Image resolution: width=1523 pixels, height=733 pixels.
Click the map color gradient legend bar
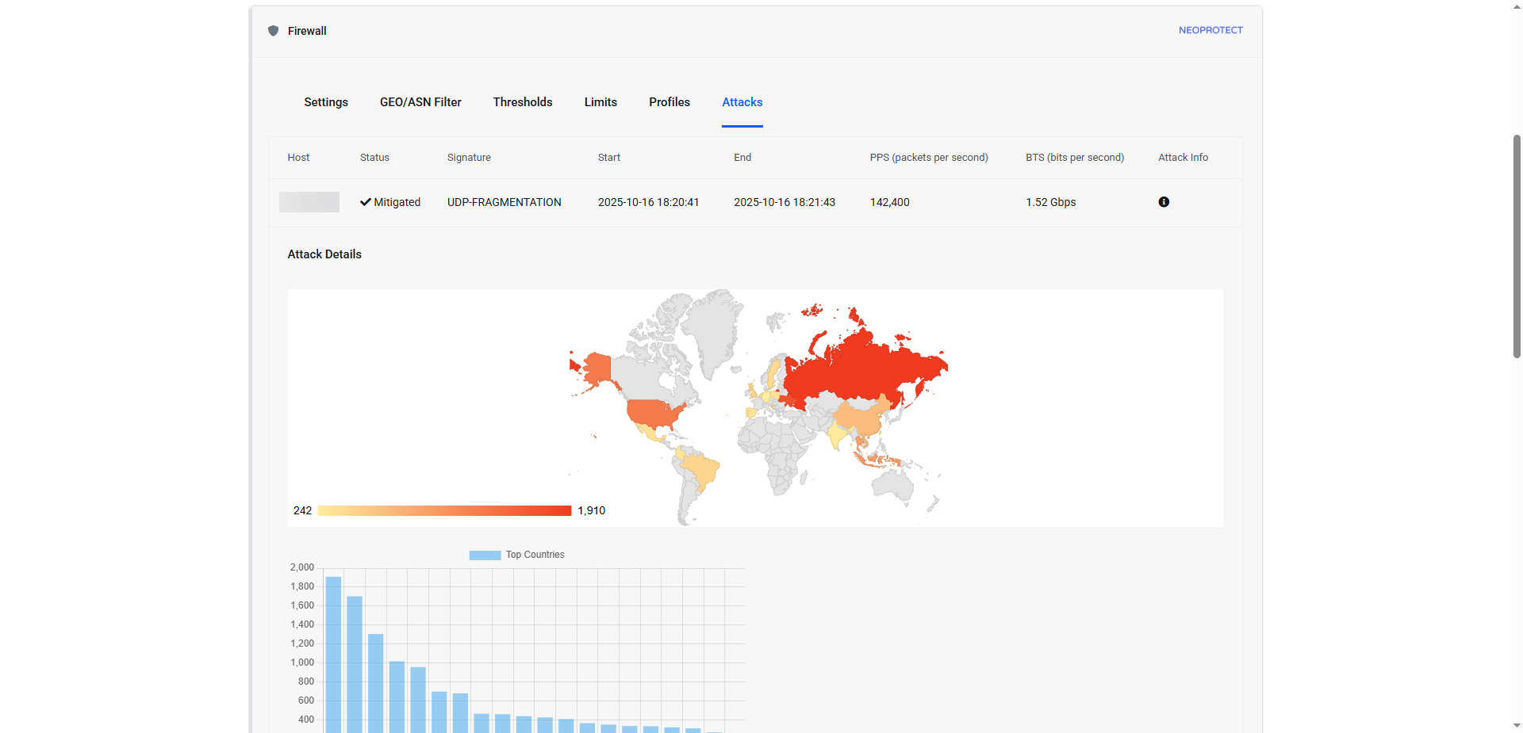click(x=444, y=511)
